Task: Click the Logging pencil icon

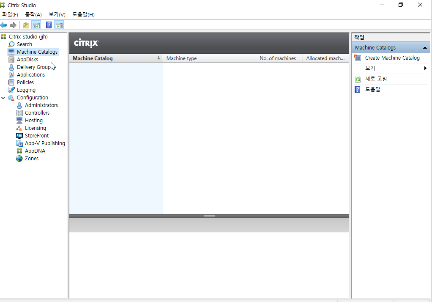Action: coord(11,90)
